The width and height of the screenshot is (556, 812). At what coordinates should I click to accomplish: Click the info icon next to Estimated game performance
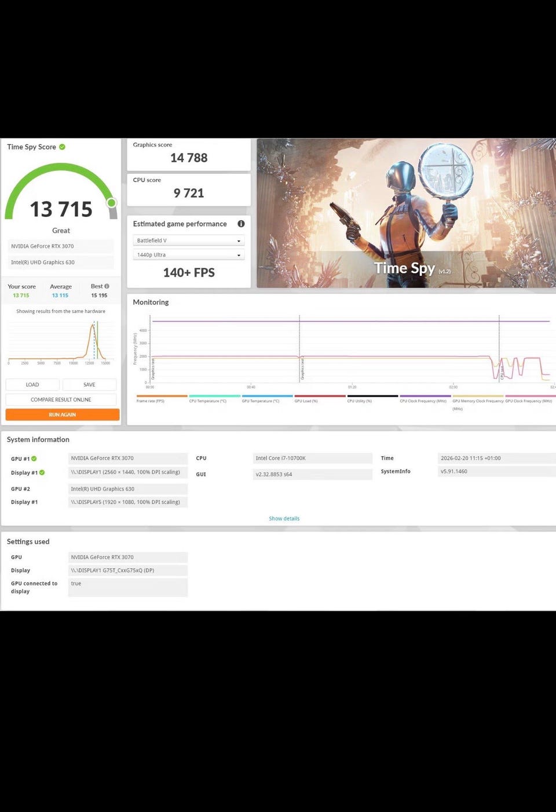[241, 224]
